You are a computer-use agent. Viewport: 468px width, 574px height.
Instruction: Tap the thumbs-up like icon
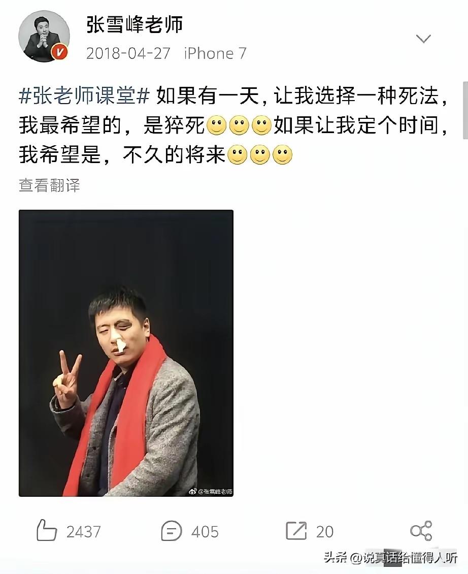point(47,530)
